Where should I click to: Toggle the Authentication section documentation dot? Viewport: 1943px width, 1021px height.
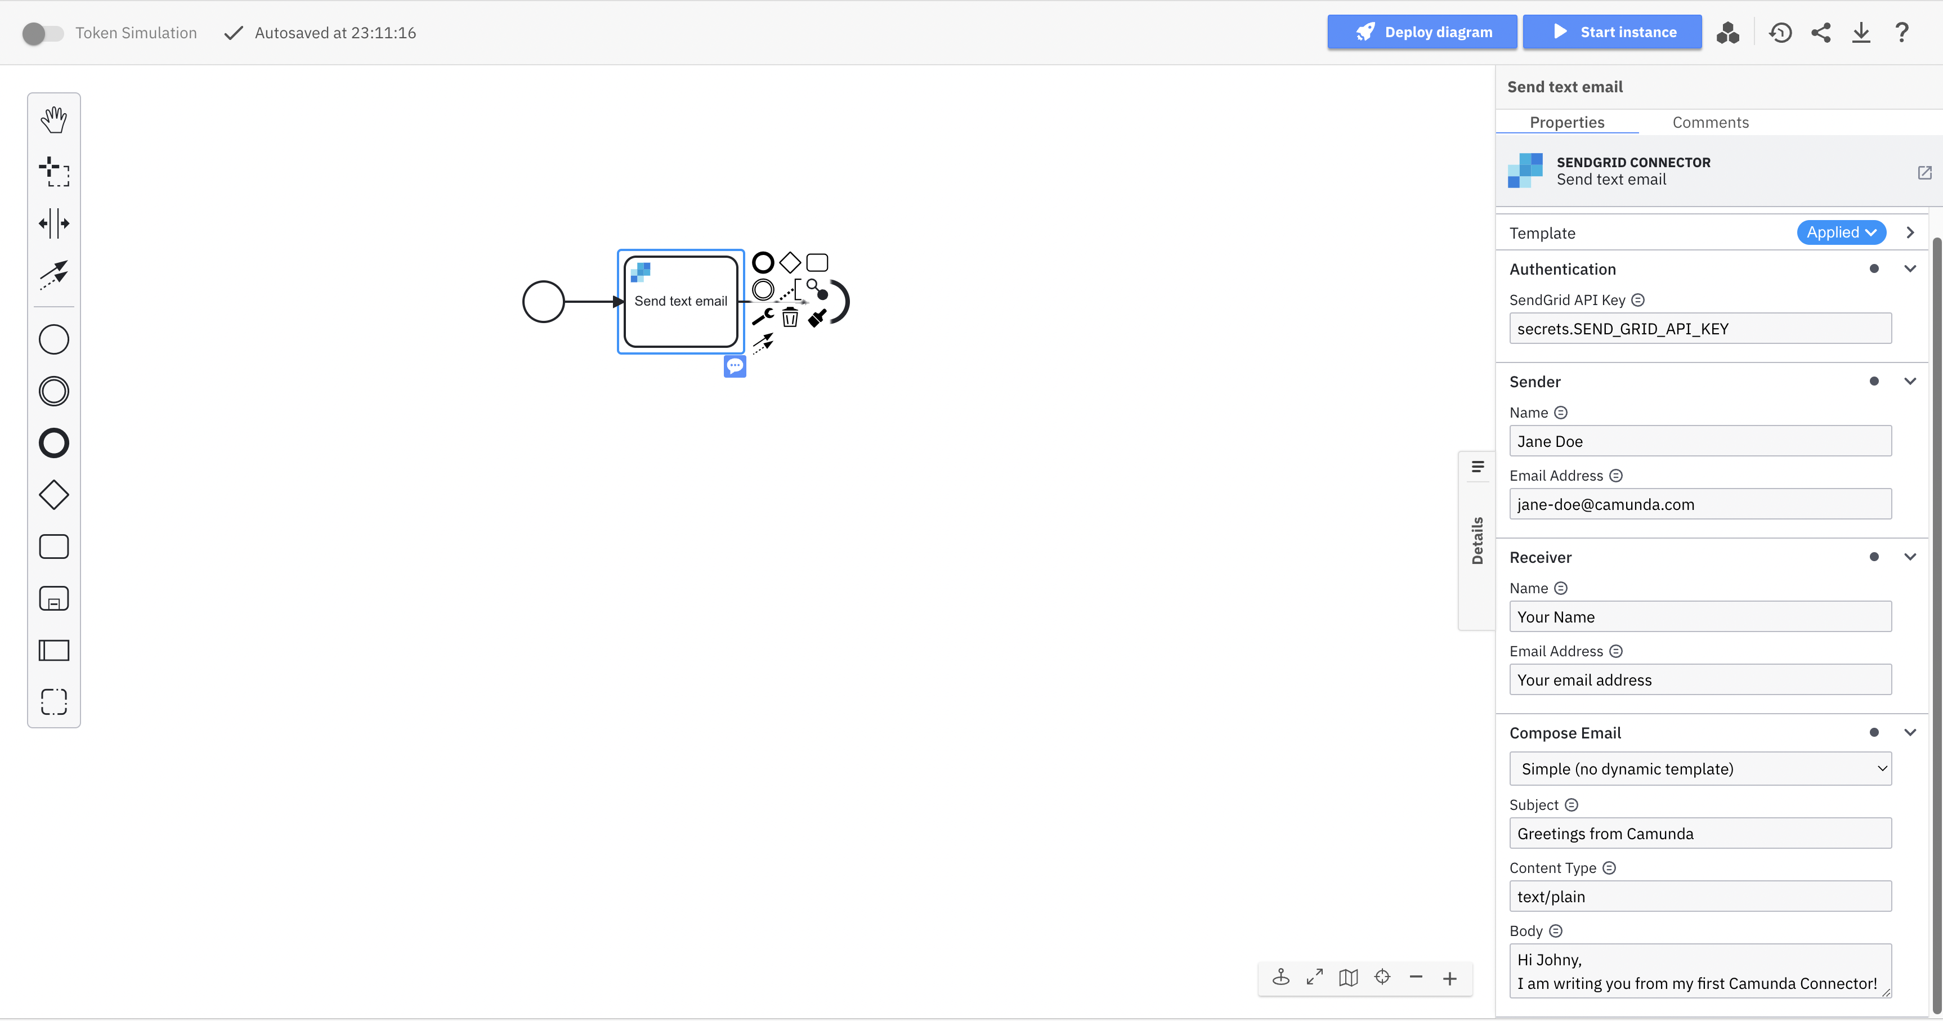click(1875, 268)
